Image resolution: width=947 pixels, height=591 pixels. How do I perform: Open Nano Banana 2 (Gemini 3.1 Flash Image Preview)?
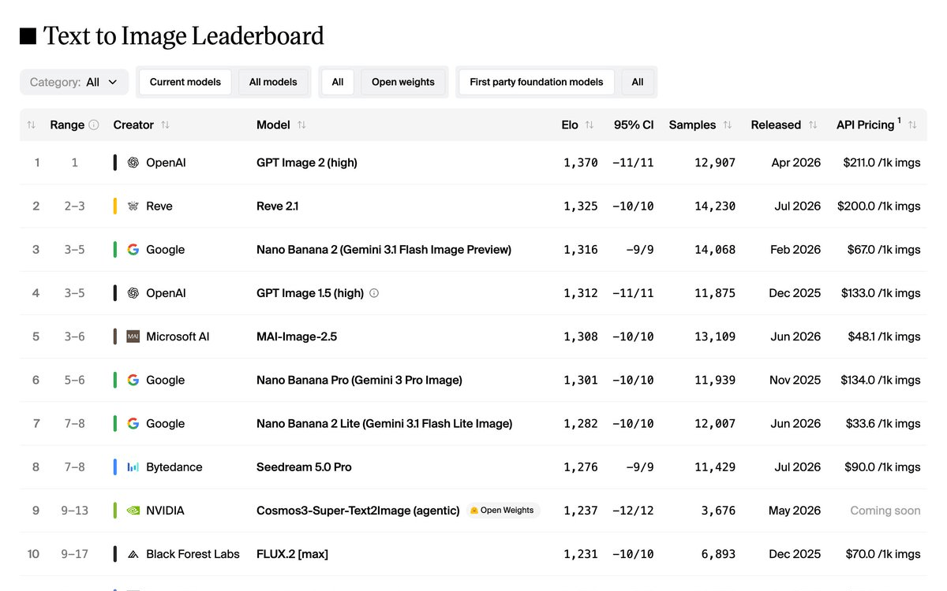point(384,250)
